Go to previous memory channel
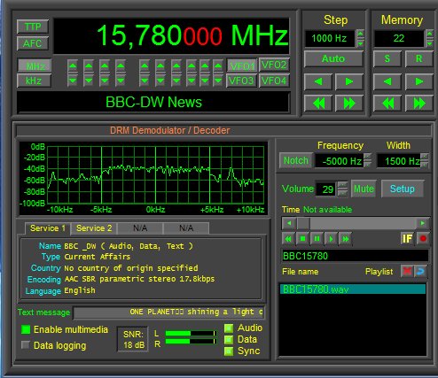The image size is (438, 378). pyautogui.click(x=387, y=81)
